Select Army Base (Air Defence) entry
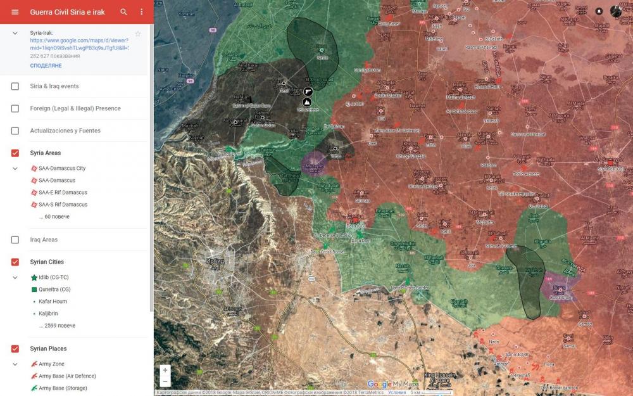 [x=63, y=376]
